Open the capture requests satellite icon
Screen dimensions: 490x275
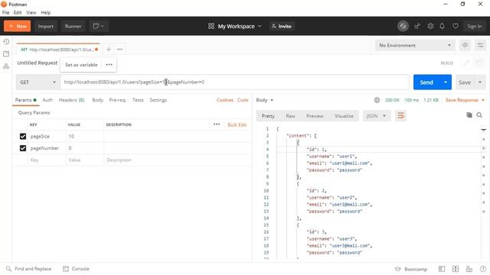click(x=417, y=26)
